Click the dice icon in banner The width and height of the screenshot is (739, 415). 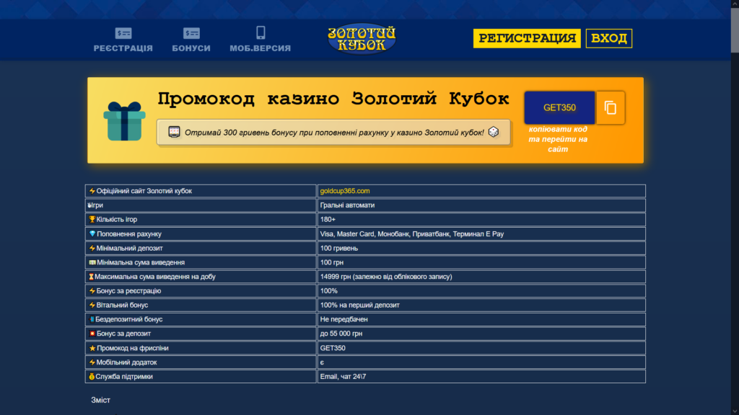pos(494,132)
